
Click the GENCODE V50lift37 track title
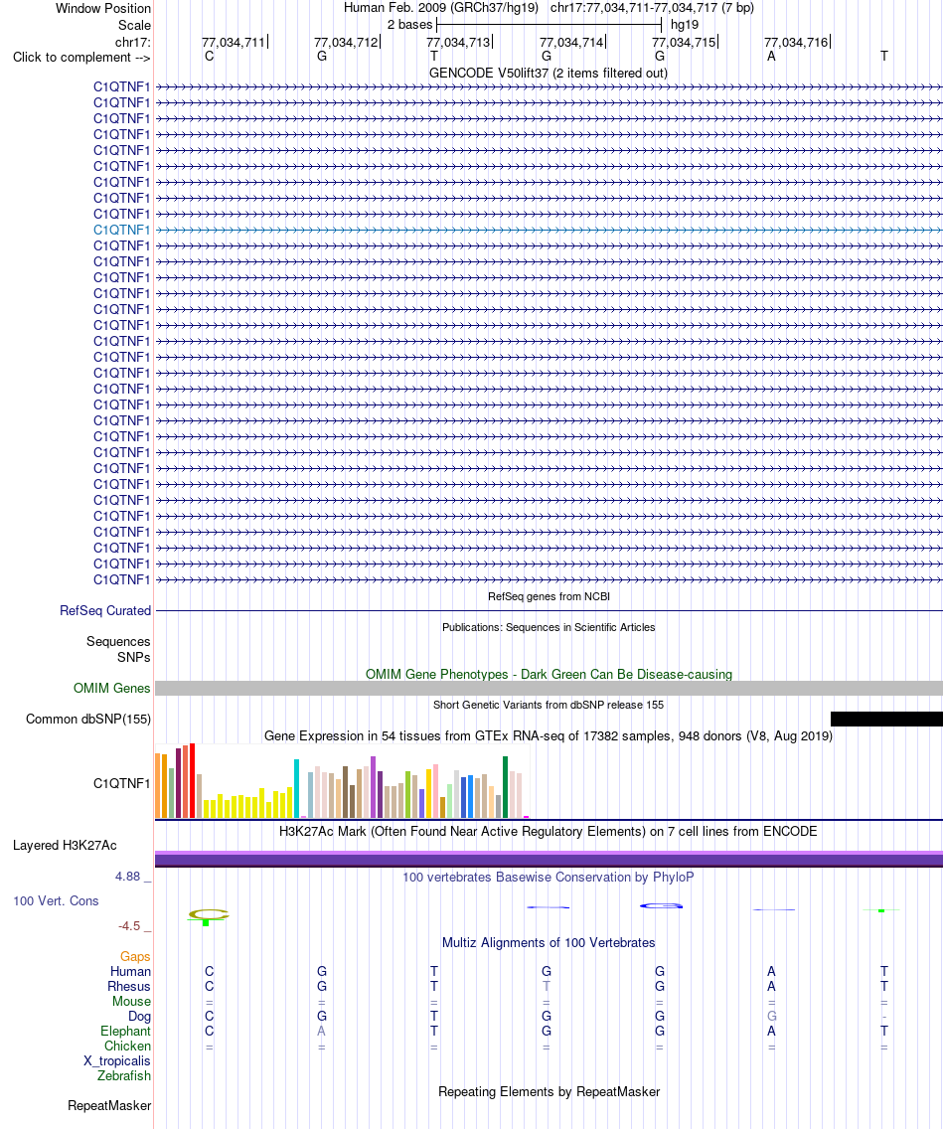pyautogui.click(x=548, y=73)
